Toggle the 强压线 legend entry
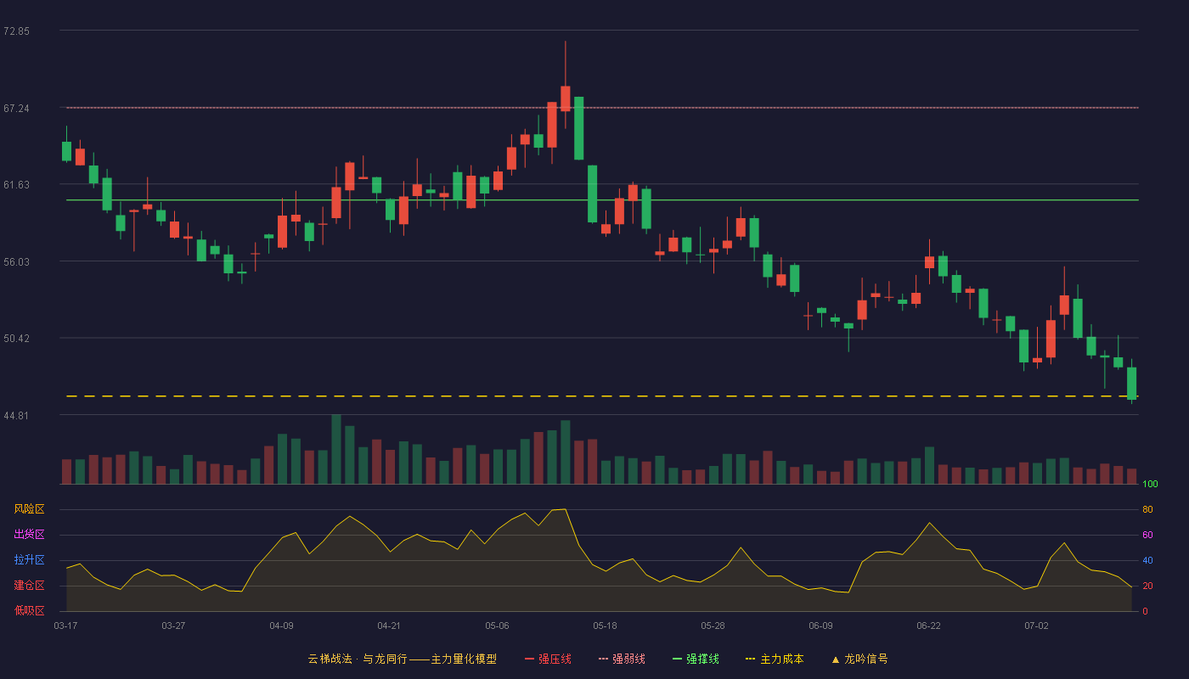The width and height of the screenshot is (1189, 679). coord(548,659)
